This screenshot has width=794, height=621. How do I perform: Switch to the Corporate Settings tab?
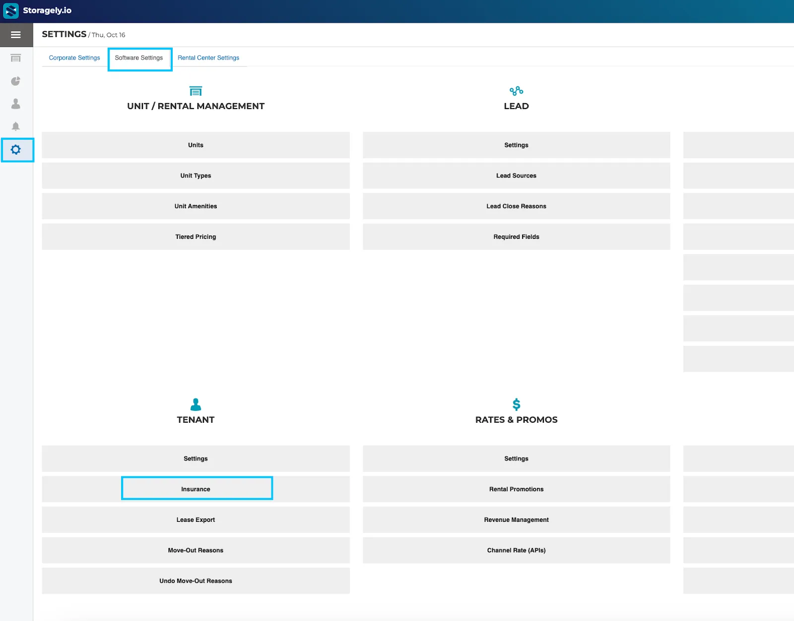[x=74, y=58]
